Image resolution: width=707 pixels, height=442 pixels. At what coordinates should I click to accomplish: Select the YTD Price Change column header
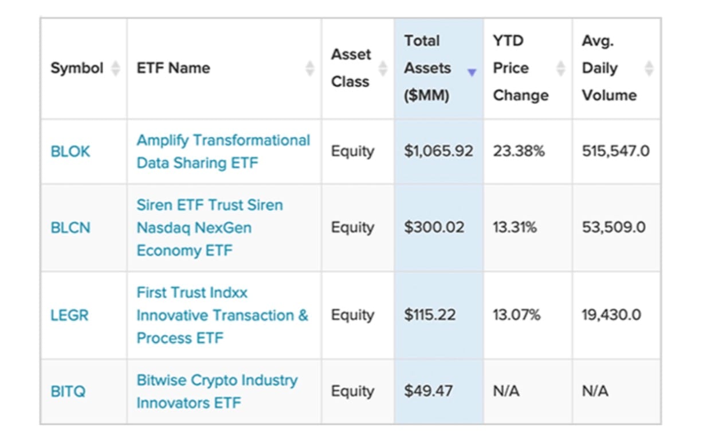point(520,68)
